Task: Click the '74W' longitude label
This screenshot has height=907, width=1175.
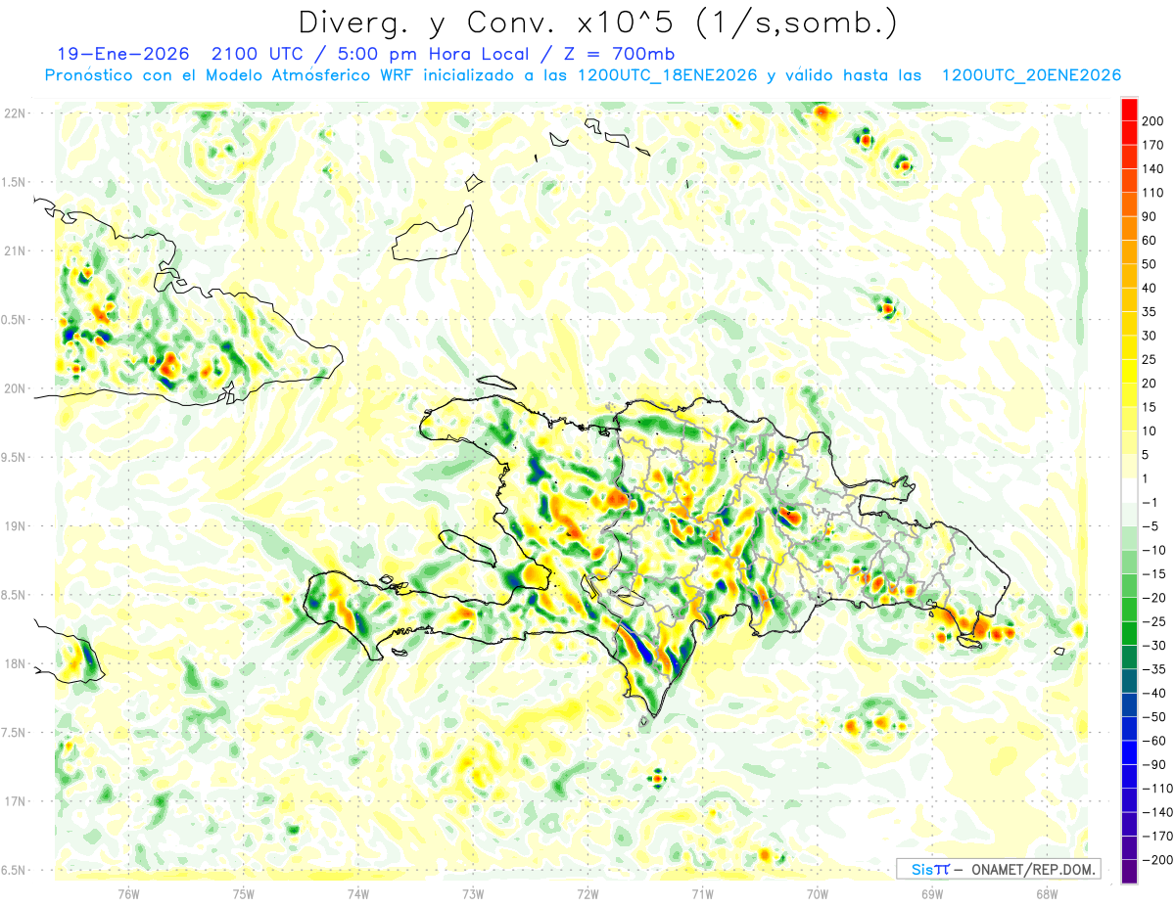Action: pyautogui.click(x=358, y=892)
